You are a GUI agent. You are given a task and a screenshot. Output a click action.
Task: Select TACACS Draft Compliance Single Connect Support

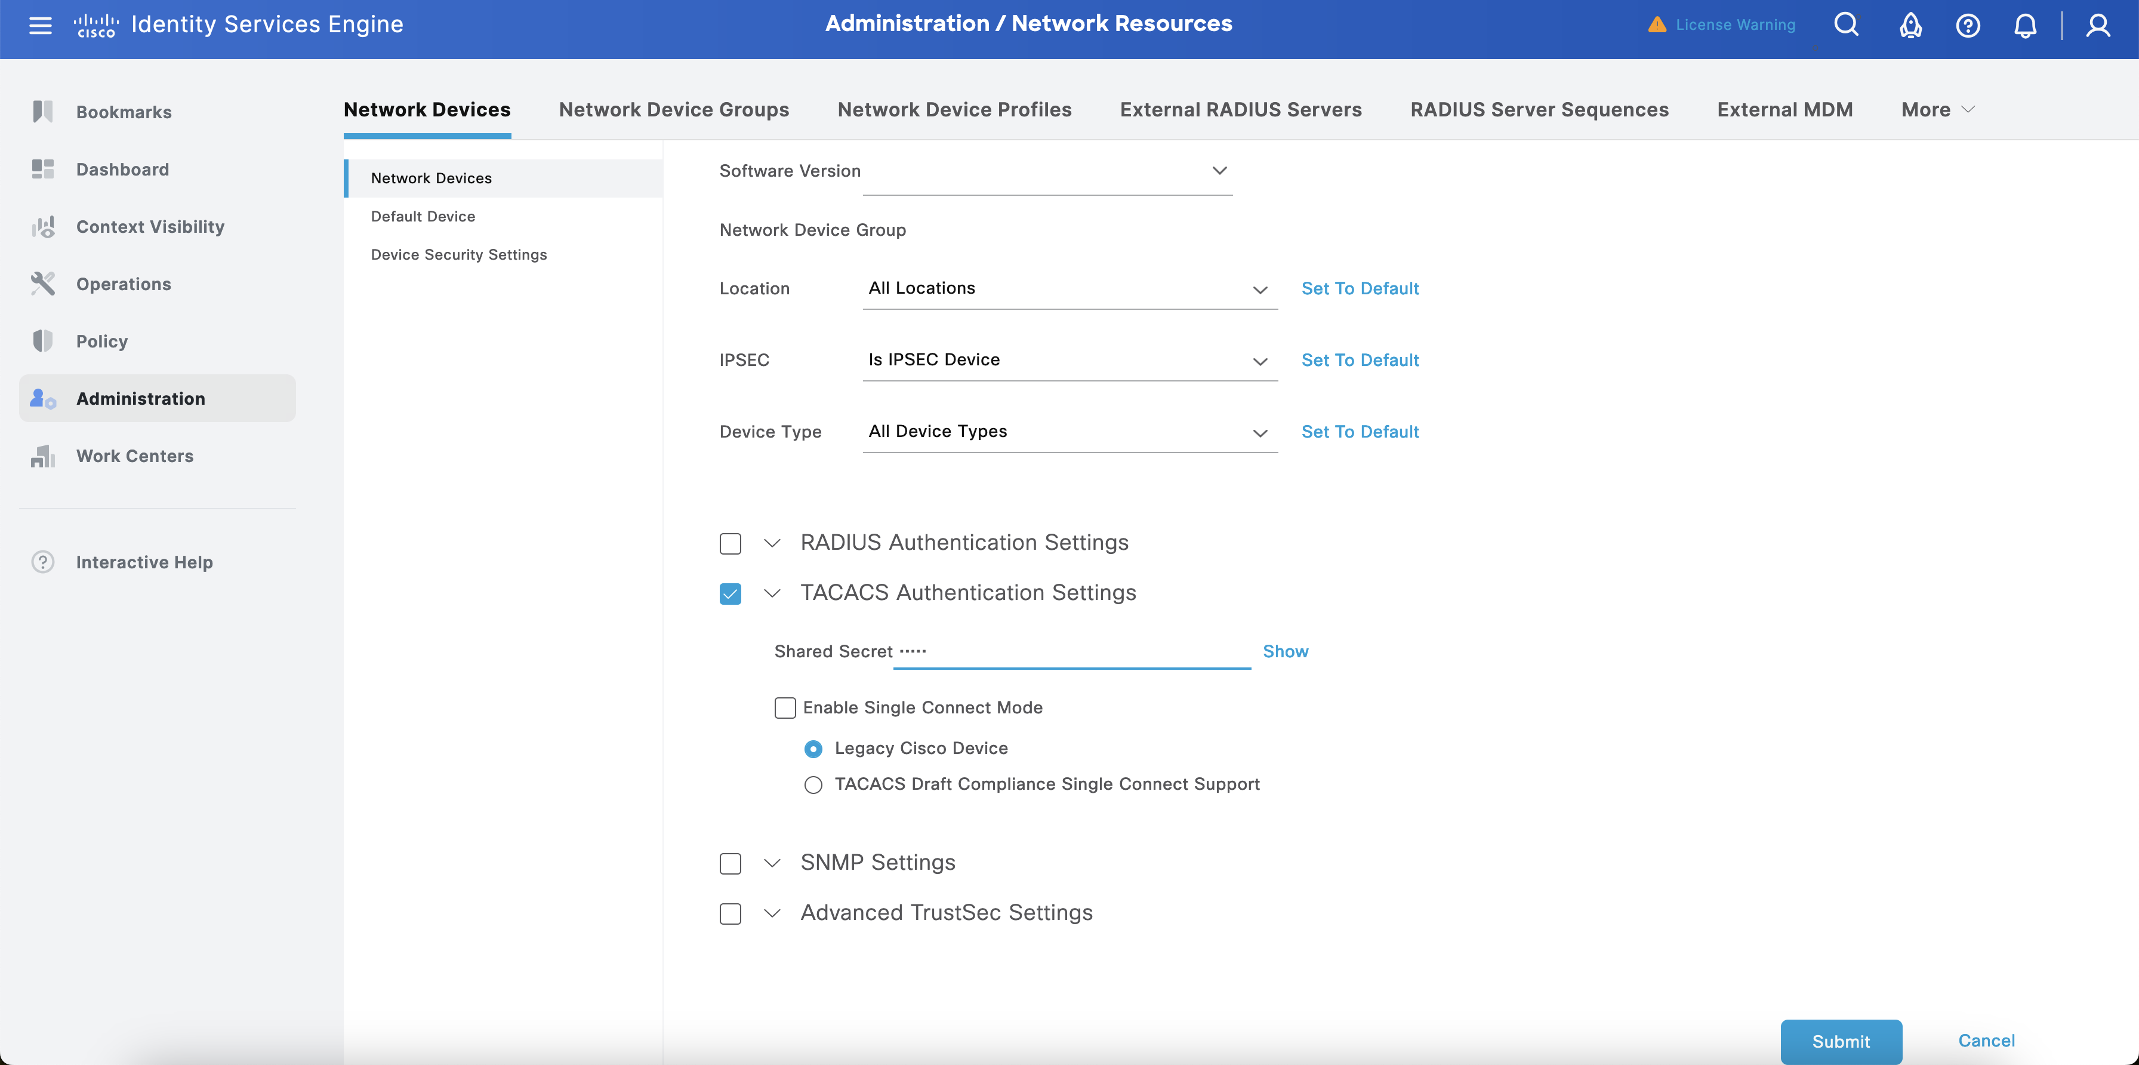[813, 784]
